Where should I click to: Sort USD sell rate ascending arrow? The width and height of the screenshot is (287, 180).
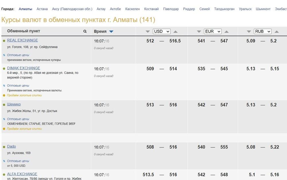tap(176, 32)
